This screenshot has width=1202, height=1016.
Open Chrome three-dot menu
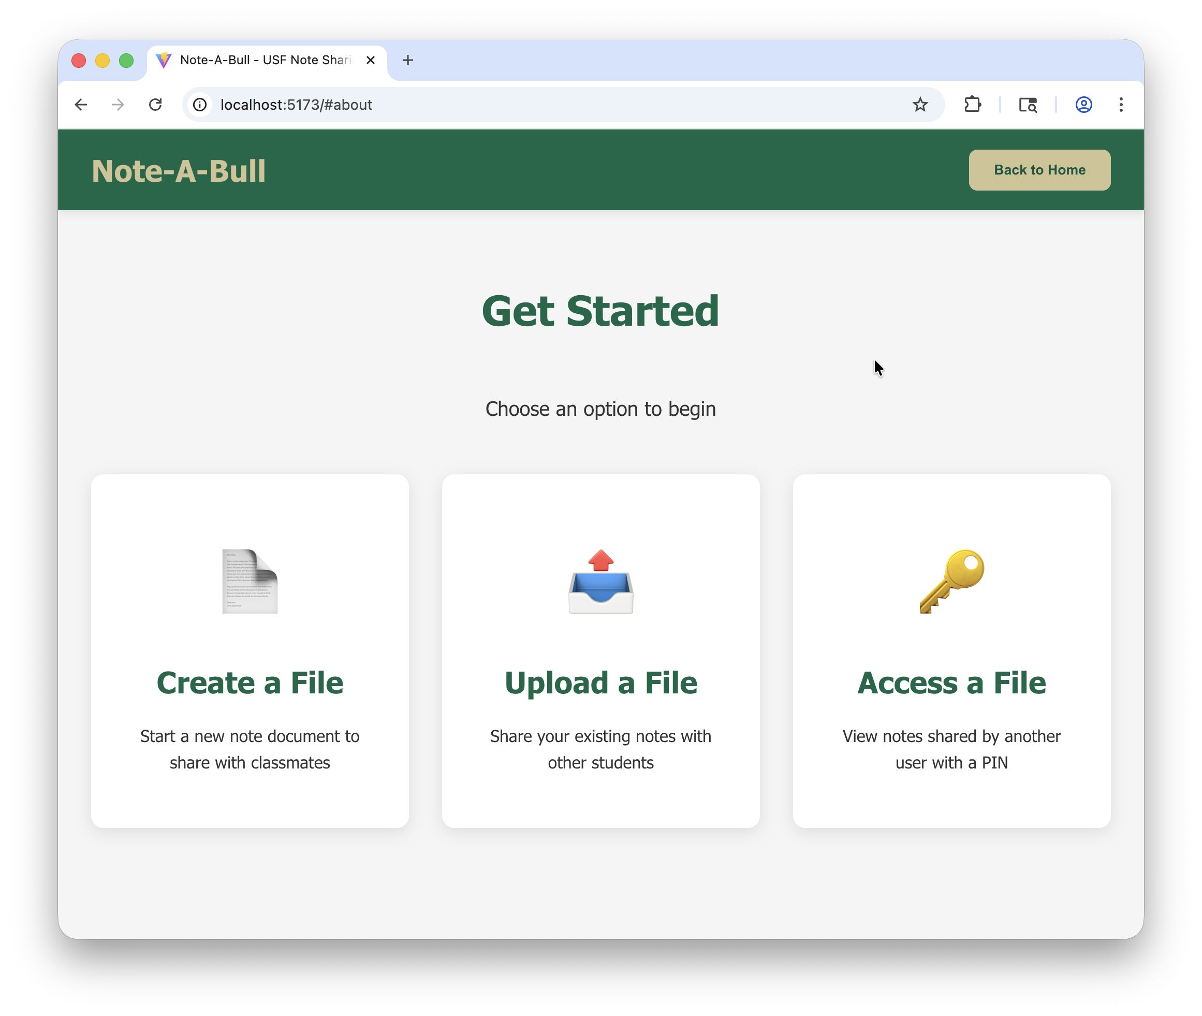(1121, 105)
